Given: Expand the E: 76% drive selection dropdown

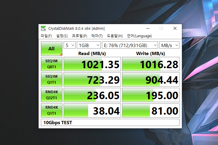Looking at the screenshot, I should click(x=130, y=45).
